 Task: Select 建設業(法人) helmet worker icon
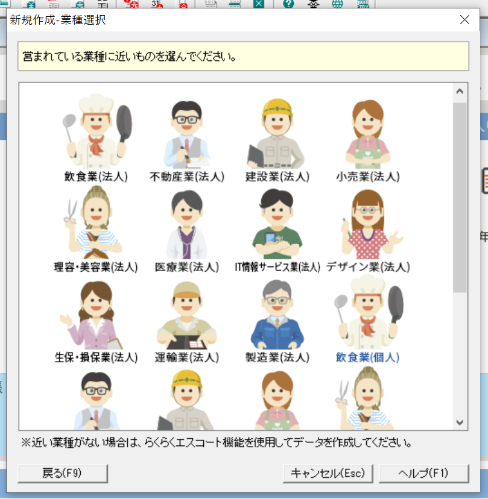(x=276, y=134)
